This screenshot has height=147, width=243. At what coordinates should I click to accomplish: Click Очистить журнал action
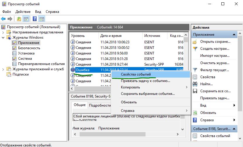(x=215, y=63)
